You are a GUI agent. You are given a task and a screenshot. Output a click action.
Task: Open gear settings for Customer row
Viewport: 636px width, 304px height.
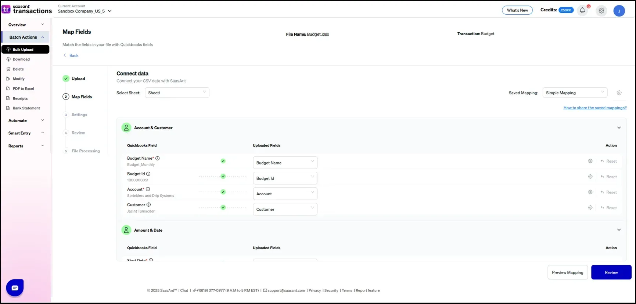pyautogui.click(x=590, y=207)
